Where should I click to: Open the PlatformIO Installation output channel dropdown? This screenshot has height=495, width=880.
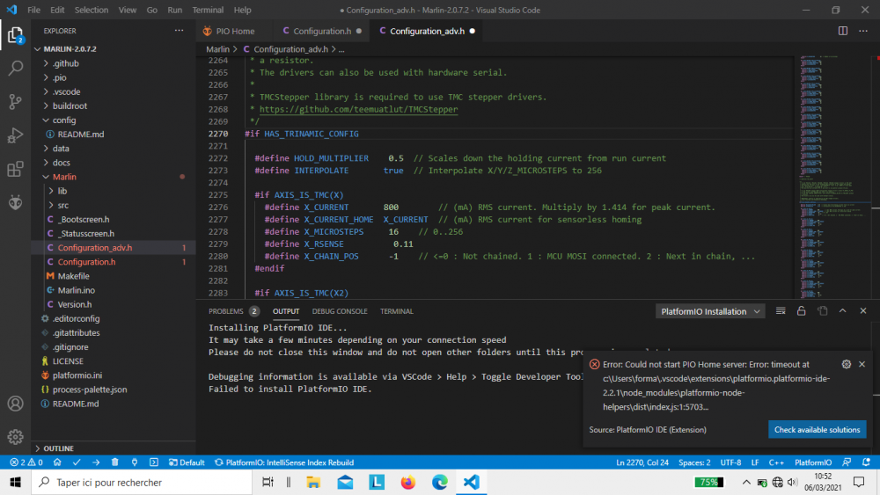[x=710, y=312]
